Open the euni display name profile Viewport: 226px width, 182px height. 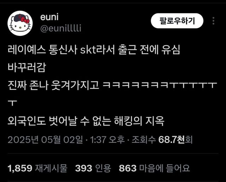[x=49, y=17]
